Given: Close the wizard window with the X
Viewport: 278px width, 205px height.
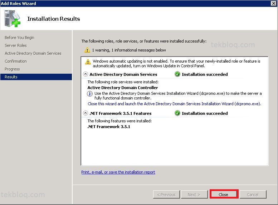Looking at the screenshot, I should click(x=274, y=3).
